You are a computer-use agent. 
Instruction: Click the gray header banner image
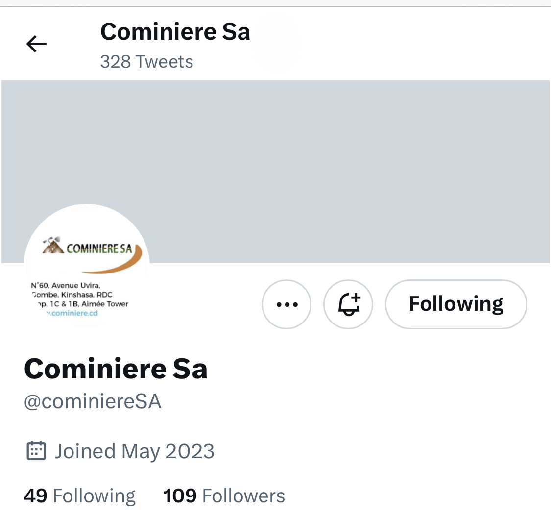(x=275, y=172)
